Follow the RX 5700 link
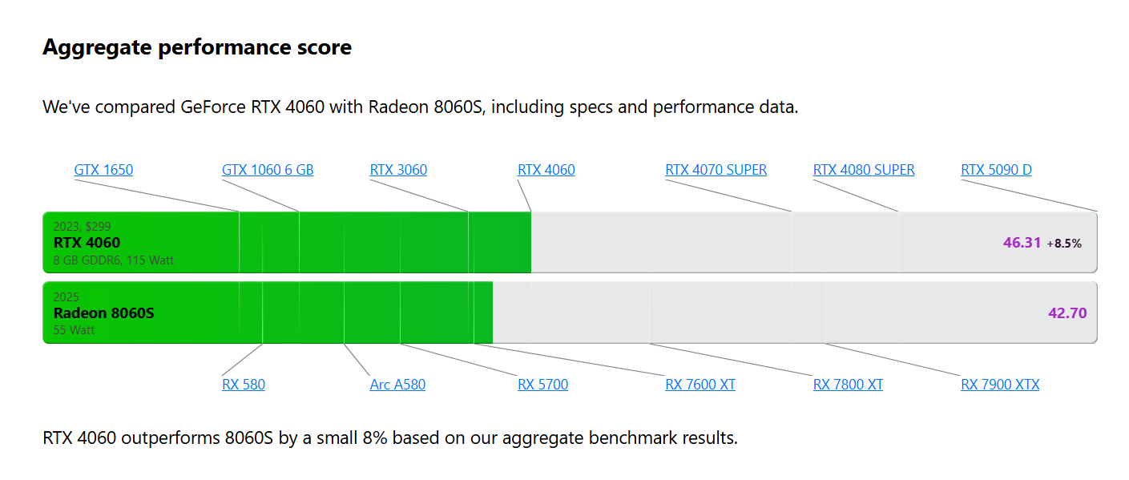Image resolution: width=1129 pixels, height=480 pixels. [542, 385]
